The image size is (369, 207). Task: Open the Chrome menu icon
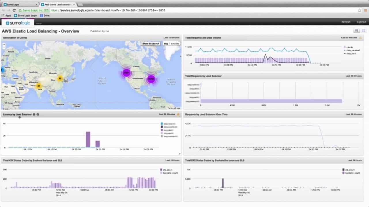365,10
